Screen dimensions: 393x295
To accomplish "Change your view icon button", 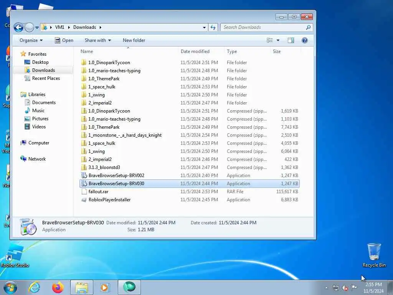I will 270,40.
